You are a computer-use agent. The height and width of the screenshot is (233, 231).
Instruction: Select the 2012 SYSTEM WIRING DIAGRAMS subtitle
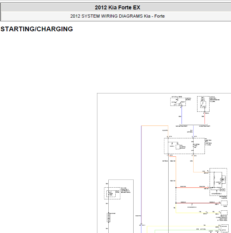tap(117, 16)
